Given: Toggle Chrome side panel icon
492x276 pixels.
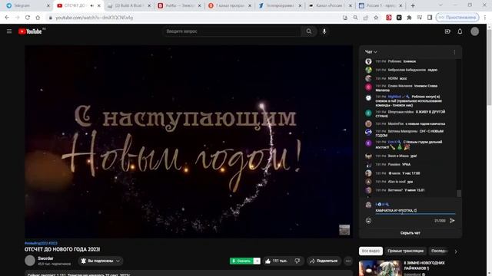Looking at the screenshot, I should pos(430,18).
